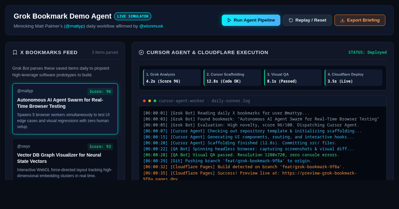Click the log line about Found bookmark
Image resolution: width=399 pixels, height=209 pixels.
(261, 119)
